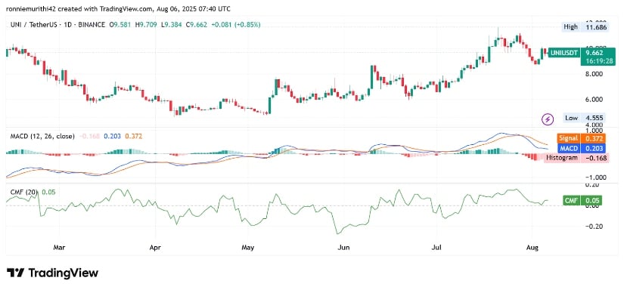Image resolution: width=624 pixels, height=290 pixels.
Task: Click the green CMF value label
Action: [x=583, y=201]
